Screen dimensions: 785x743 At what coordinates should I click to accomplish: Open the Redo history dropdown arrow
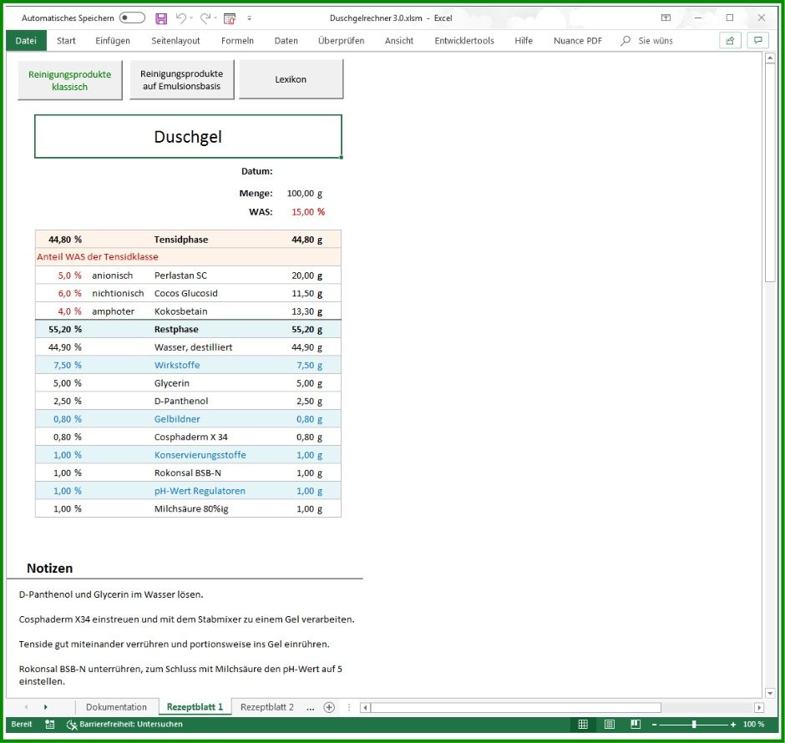(x=215, y=18)
